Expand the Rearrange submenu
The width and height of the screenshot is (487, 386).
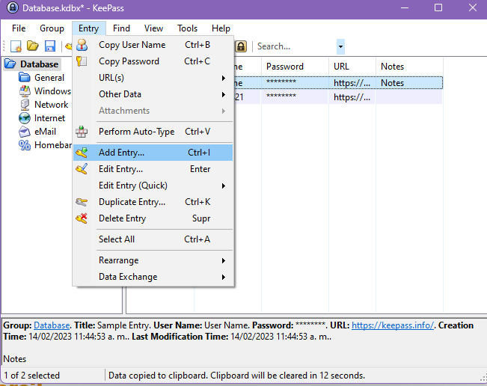tap(224, 260)
